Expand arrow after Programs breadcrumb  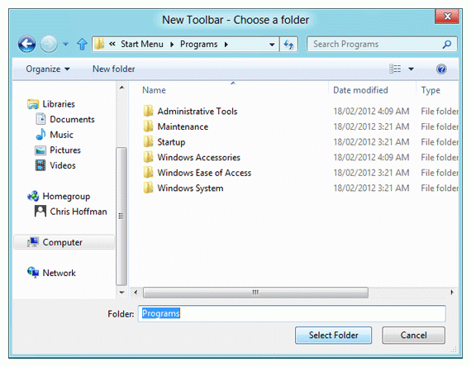click(x=226, y=45)
